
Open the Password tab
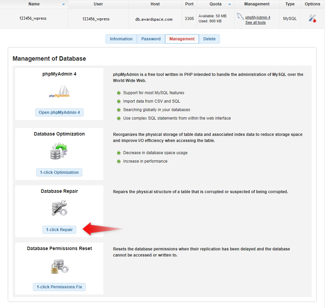(151, 39)
